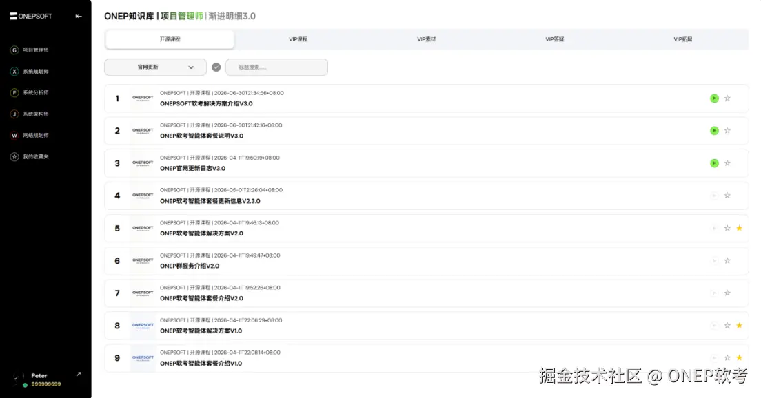Click the faded play icon for ONEP软考智能体解决方案V1.0
The width and height of the screenshot is (761, 398).
(714, 325)
